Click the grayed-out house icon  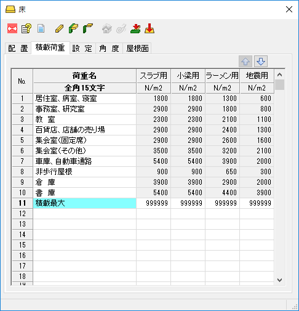(107, 28)
